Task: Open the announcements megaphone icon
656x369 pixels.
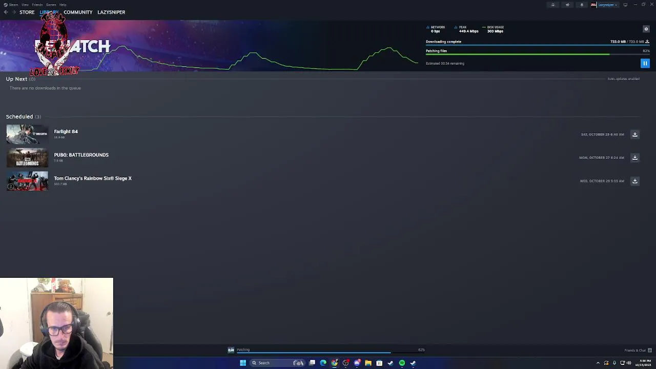Action: 567,5
